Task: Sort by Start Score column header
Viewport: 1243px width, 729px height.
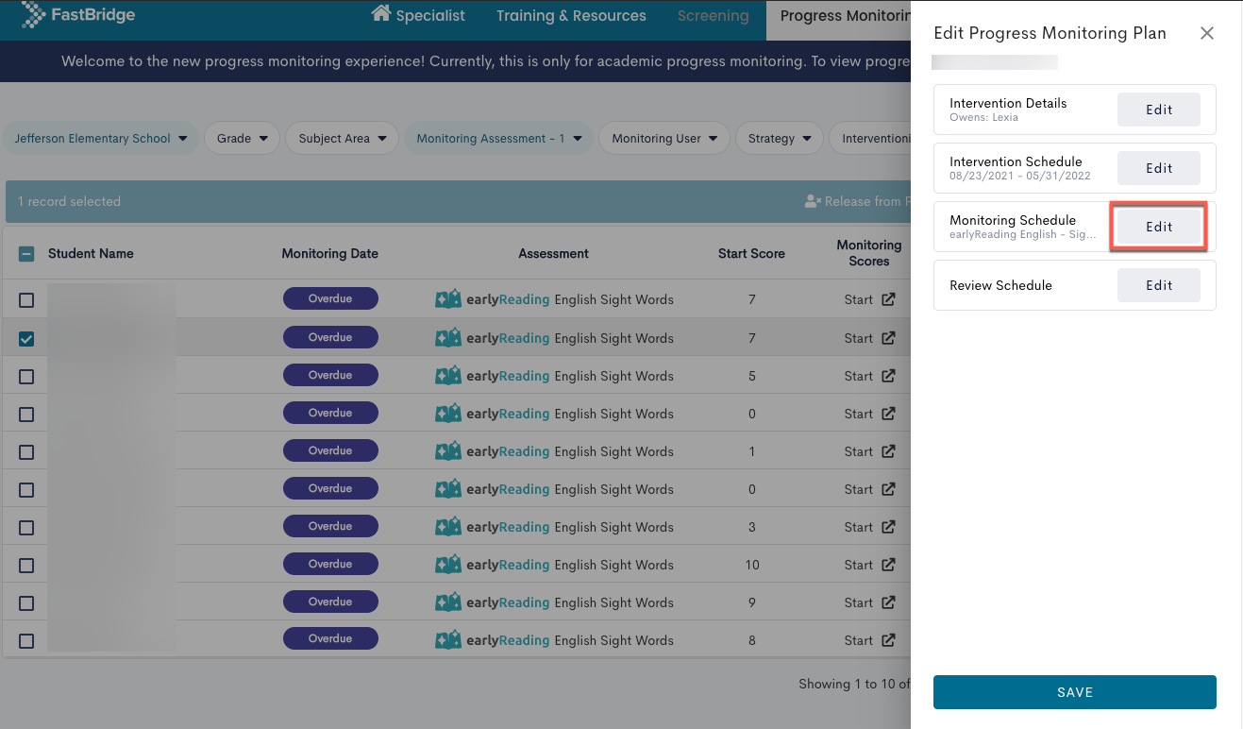Action: click(751, 253)
